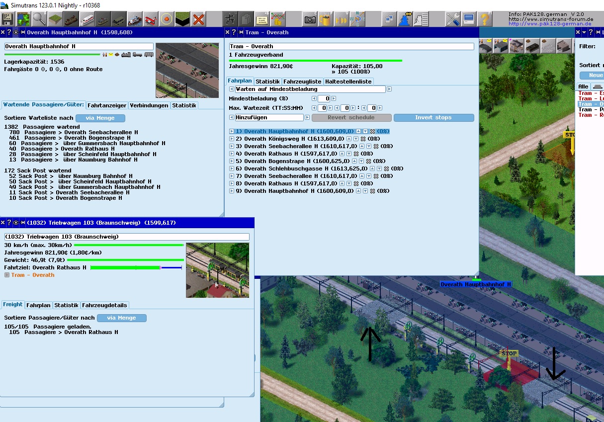Take a screenshot with the camera icon

(310, 19)
